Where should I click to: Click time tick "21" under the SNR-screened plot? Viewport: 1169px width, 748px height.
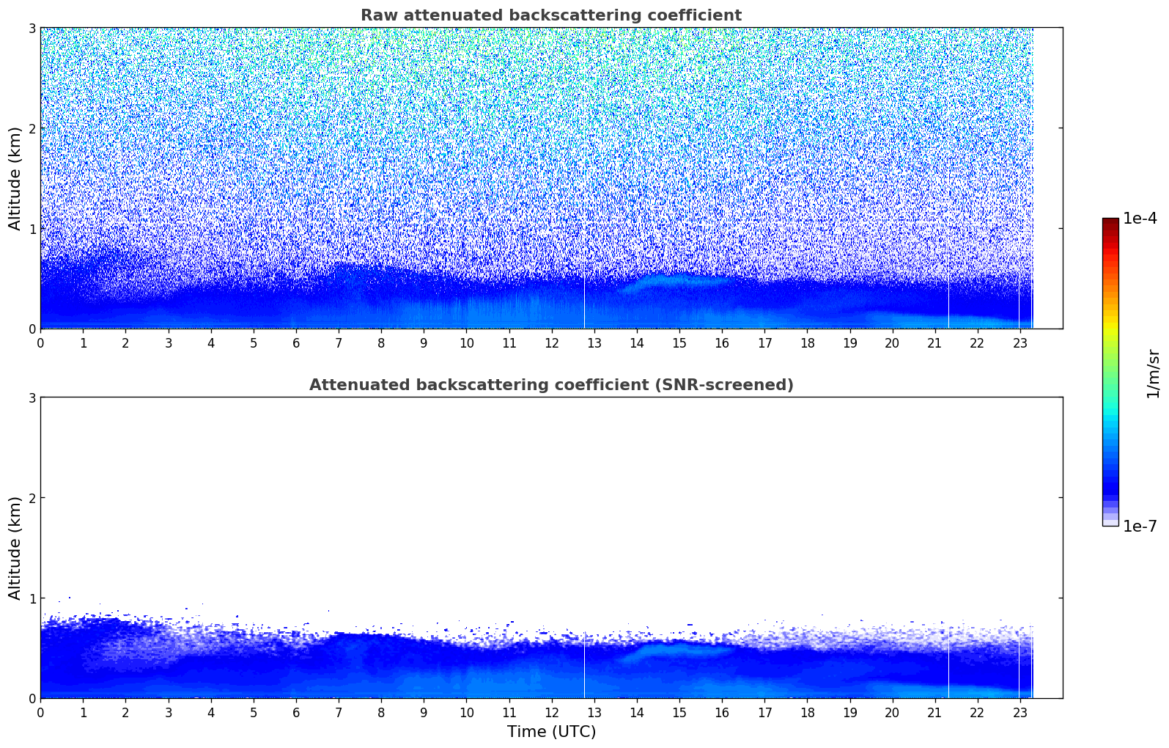(x=935, y=713)
